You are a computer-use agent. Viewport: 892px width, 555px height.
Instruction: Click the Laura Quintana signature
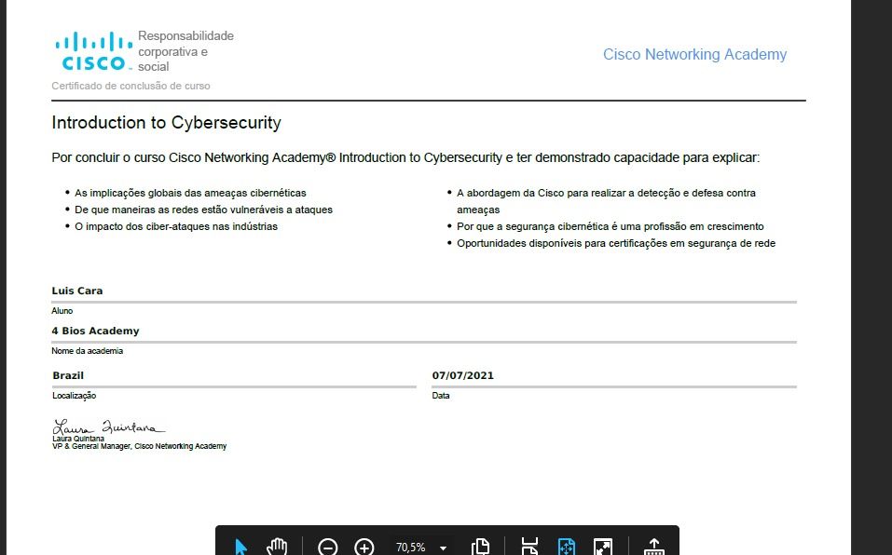click(x=108, y=427)
